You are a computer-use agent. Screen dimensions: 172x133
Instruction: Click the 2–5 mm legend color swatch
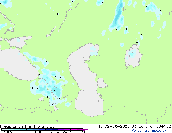pos(23,129)
